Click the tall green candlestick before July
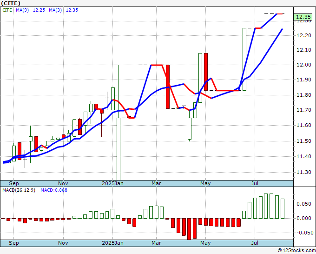 click(244, 60)
